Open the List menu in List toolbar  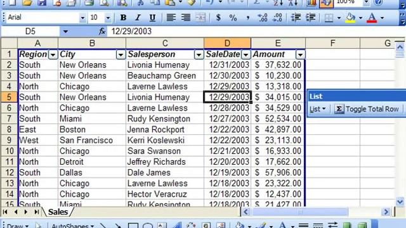[x=318, y=109]
